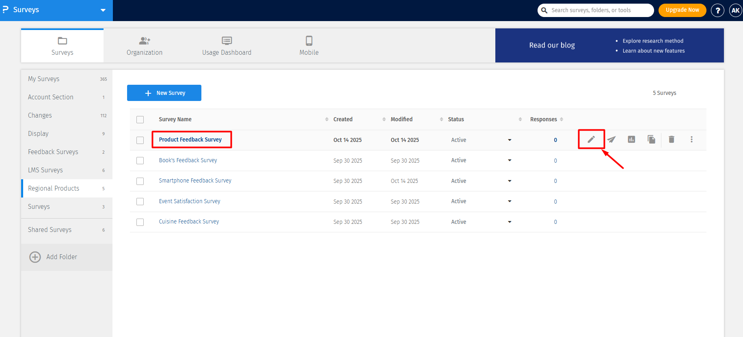
Task: Click the copy survey icon
Action: click(x=651, y=140)
